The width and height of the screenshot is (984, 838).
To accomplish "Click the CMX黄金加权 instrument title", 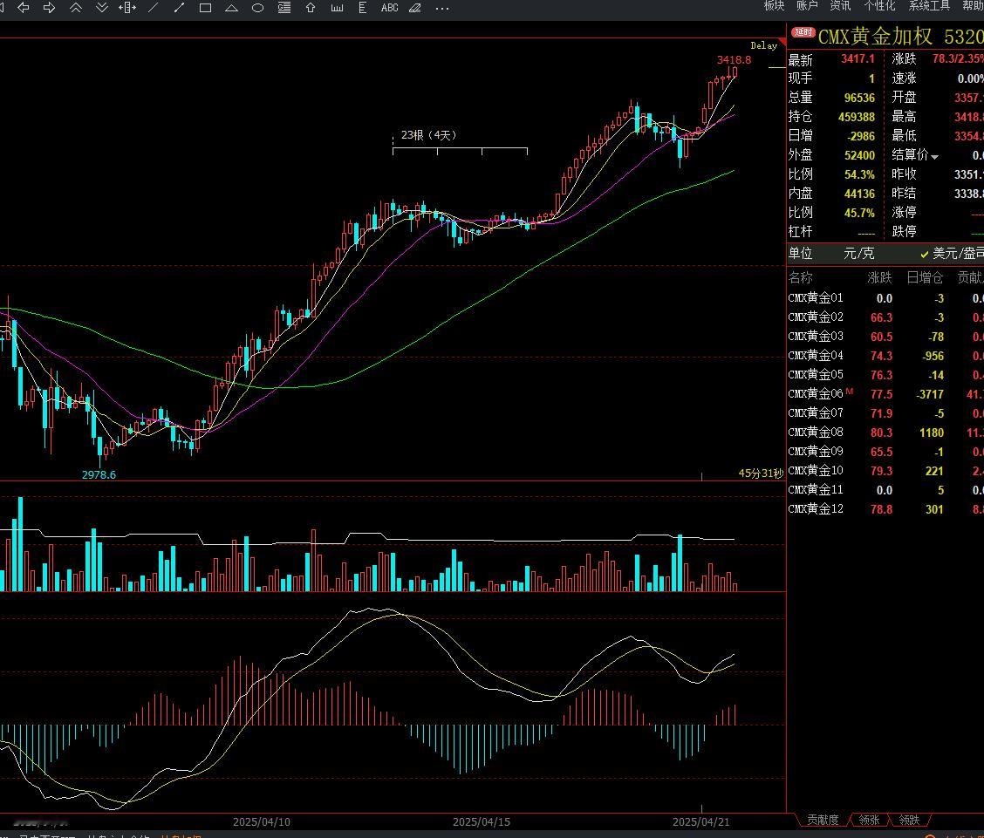I will (x=876, y=37).
